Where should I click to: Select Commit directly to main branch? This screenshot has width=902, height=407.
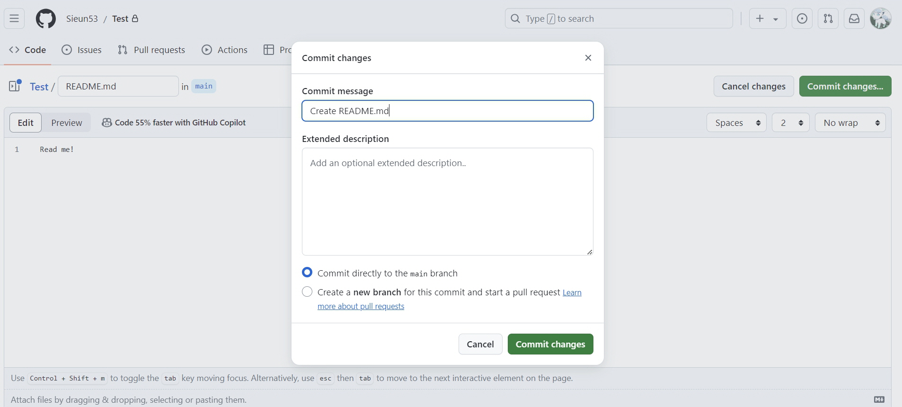pyautogui.click(x=307, y=273)
